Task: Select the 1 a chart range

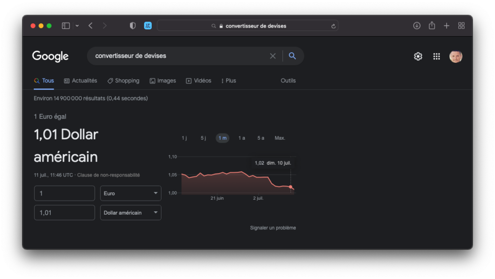Action: 242,138
